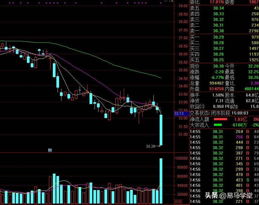Click the large cyan final candlestick

tap(161, 130)
